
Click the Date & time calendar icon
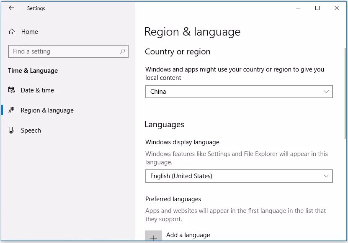[11, 90]
